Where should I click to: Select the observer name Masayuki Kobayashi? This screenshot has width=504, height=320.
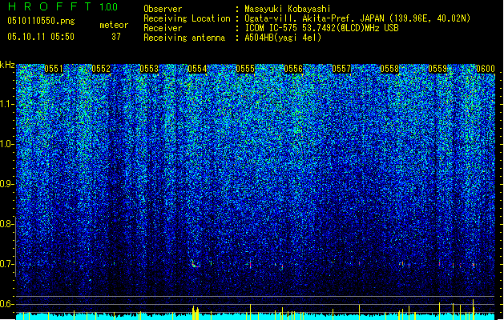pyautogui.click(x=288, y=9)
